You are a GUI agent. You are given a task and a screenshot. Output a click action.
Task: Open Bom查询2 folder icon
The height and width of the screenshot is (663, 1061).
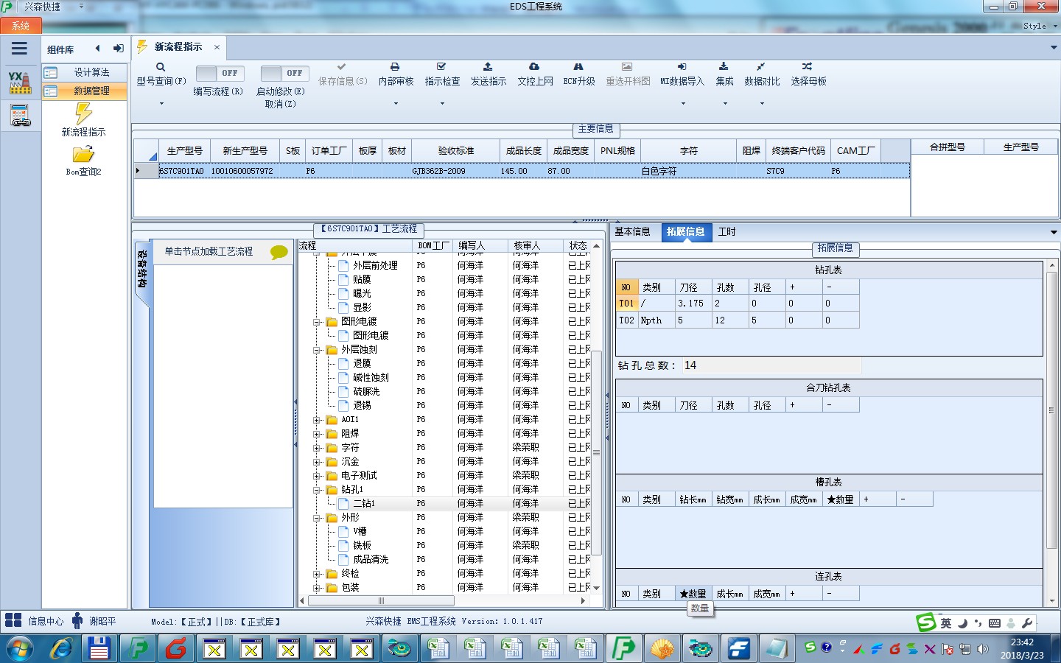tap(83, 154)
